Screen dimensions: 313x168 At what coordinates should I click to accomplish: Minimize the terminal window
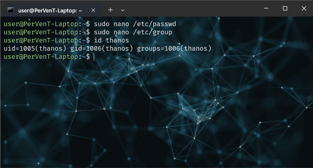(x=266, y=8)
